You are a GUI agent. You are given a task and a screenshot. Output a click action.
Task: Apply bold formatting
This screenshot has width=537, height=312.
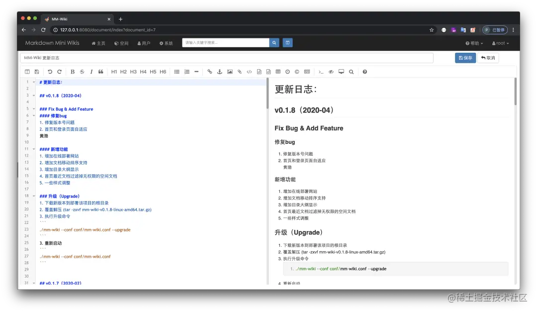click(x=72, y=72)
